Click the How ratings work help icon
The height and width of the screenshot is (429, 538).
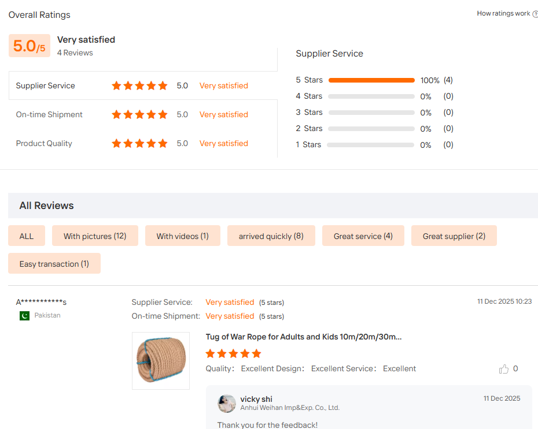[535, 14]
